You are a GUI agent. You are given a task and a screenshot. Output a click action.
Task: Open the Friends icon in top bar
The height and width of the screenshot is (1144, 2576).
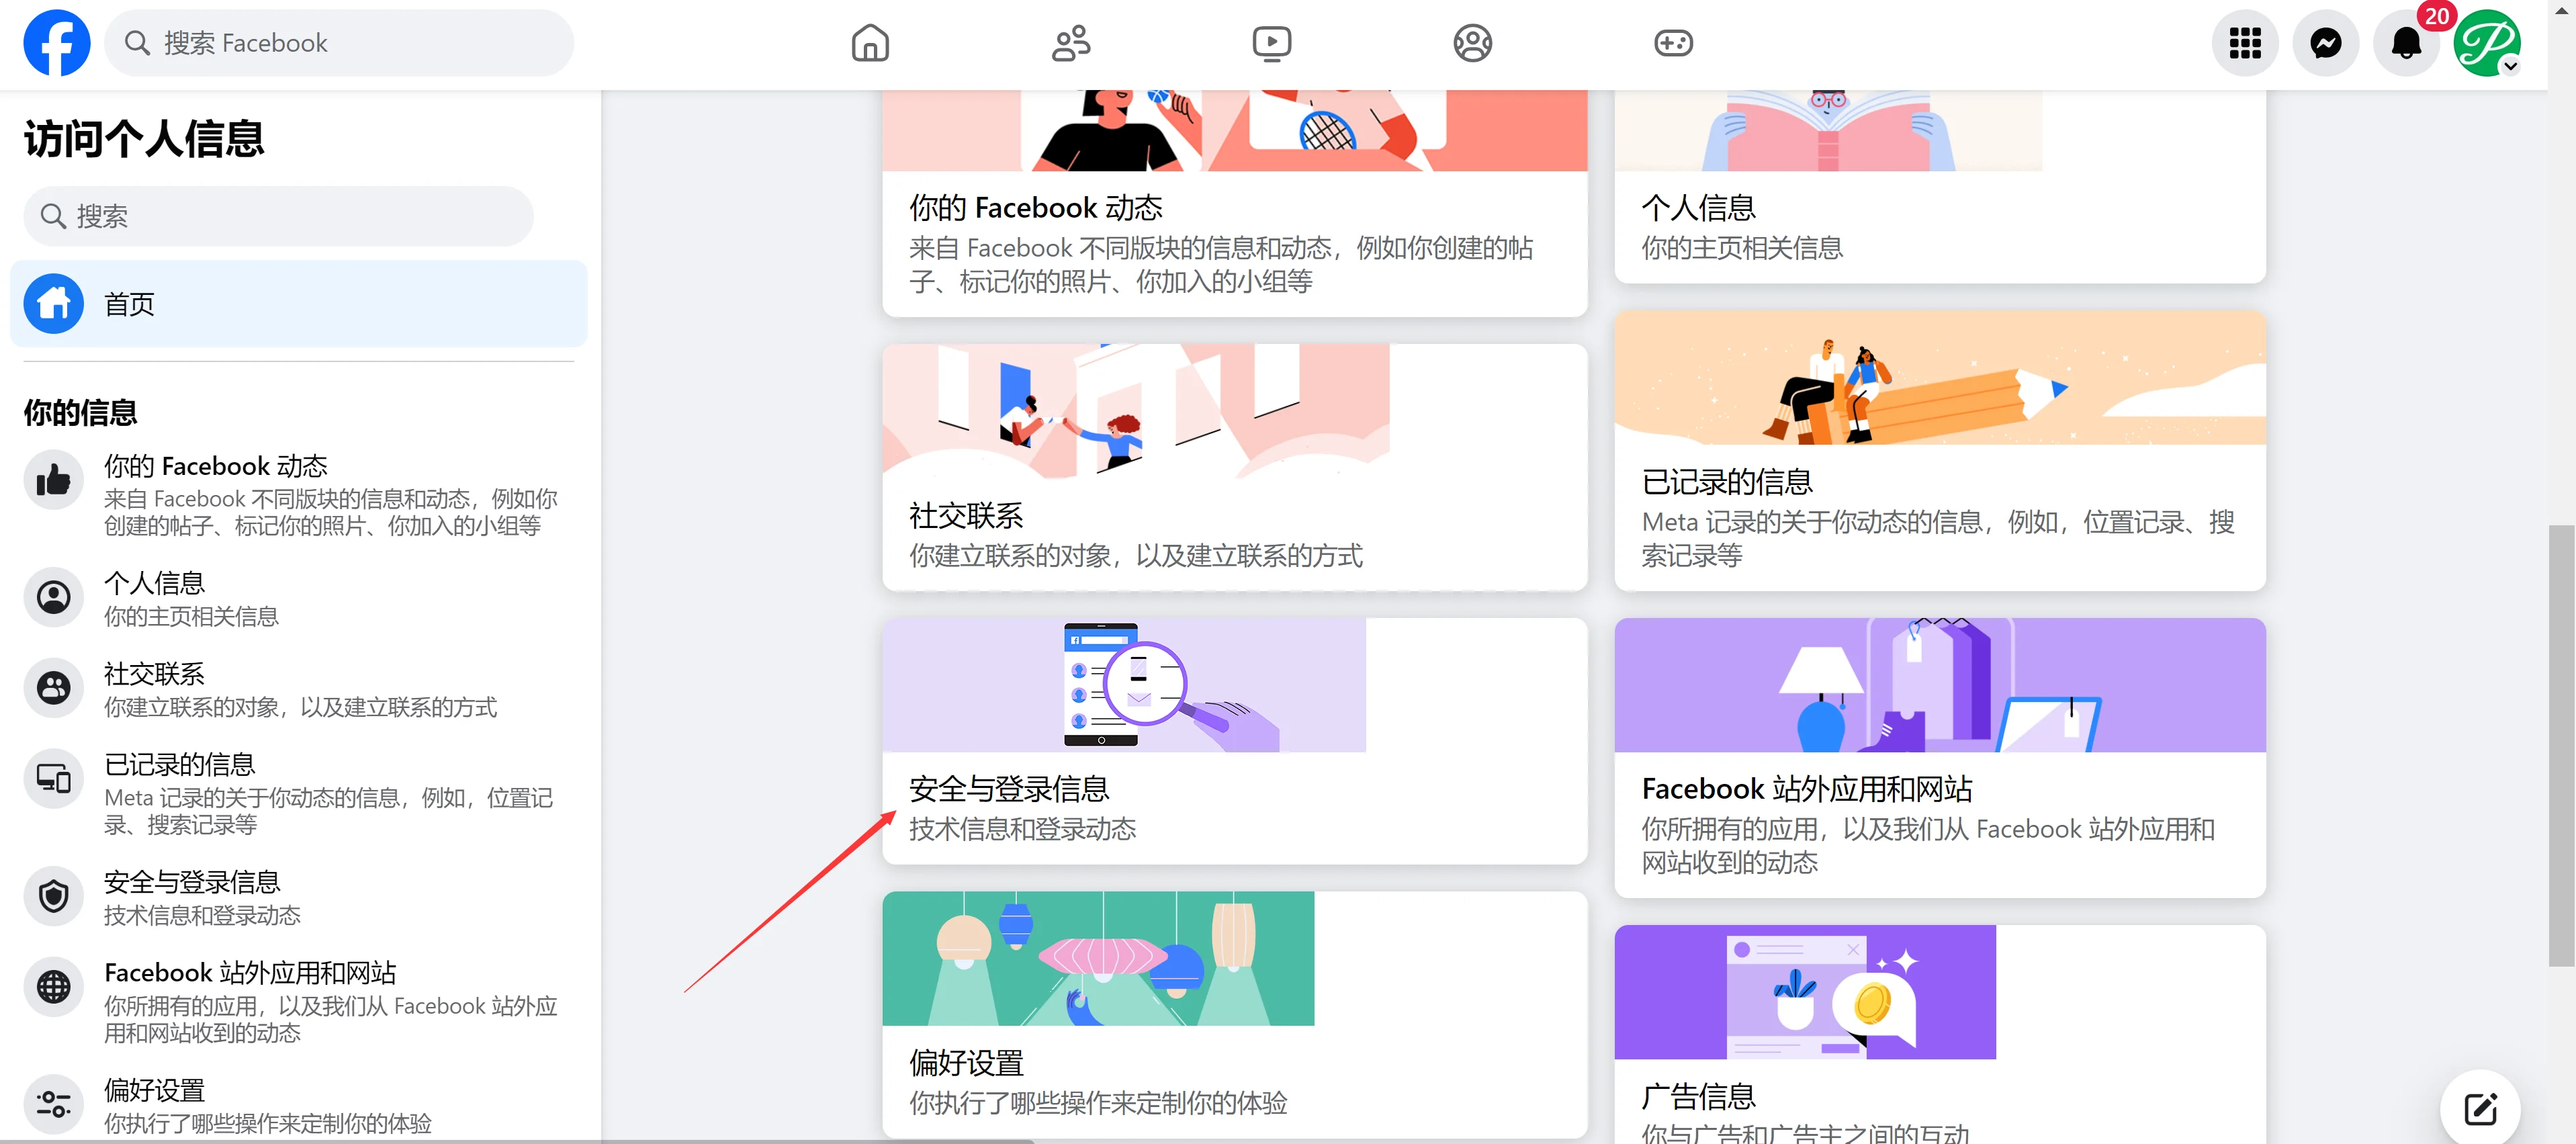pos(1071,43)
